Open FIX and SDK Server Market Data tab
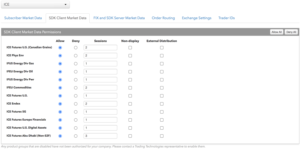301x149 pixels. (x=119, y=18)
